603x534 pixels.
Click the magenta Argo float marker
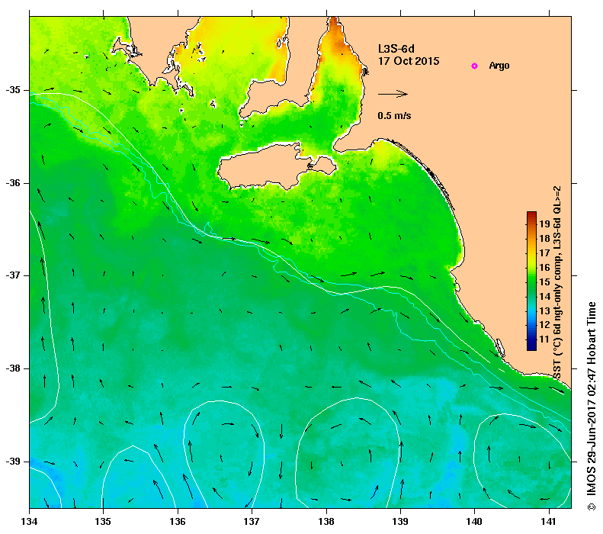pos(475,66)
